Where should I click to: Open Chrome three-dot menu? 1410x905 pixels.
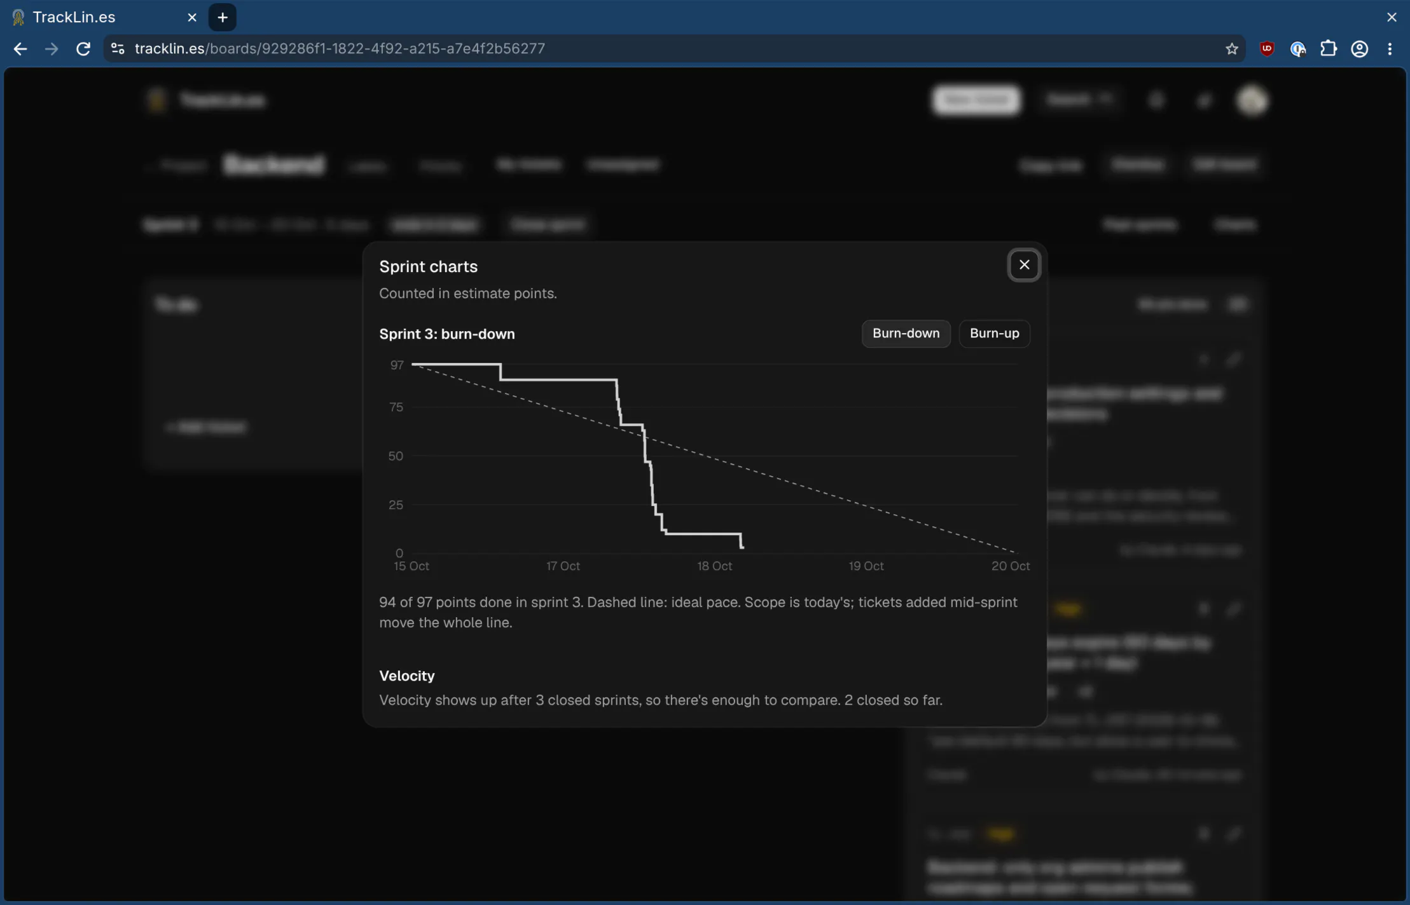[x=1390, y=49]
